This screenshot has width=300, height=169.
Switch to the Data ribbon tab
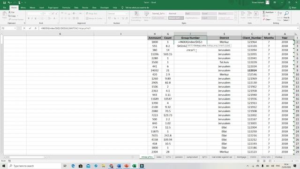76,8
